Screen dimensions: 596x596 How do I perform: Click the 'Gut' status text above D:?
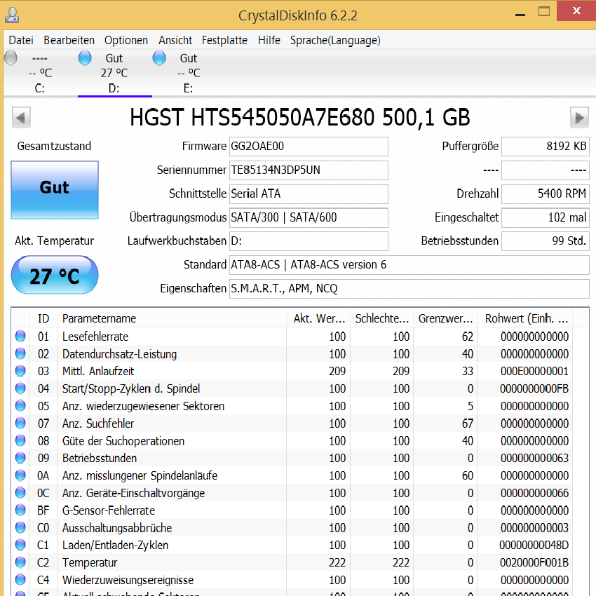click(x=114, y=58)
